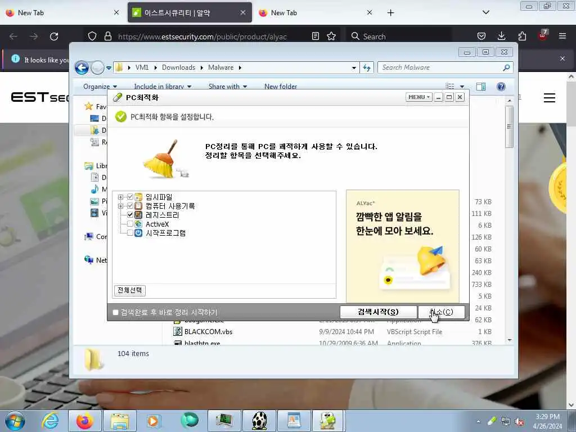Image resolution: width=576 pixels, height=432 pixels.
Task: Click the Explorer forward arrow button
Action: tap(97, 67)
